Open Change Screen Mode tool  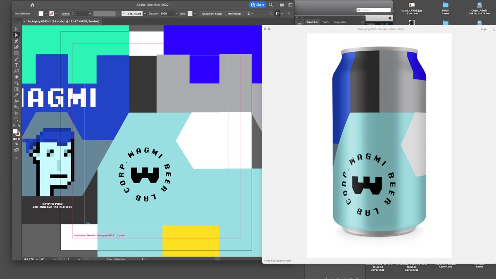[x=17, y=150]
